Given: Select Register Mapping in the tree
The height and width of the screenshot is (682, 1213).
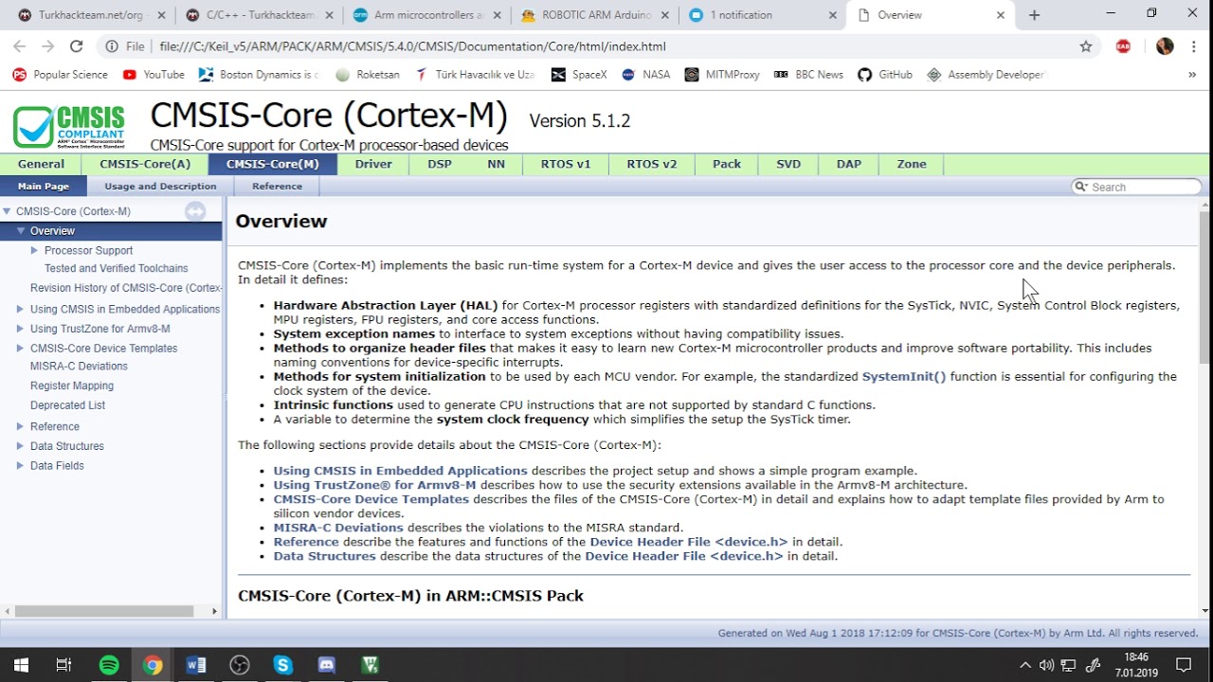Looking at the screenshot, I should click(72, 386).
